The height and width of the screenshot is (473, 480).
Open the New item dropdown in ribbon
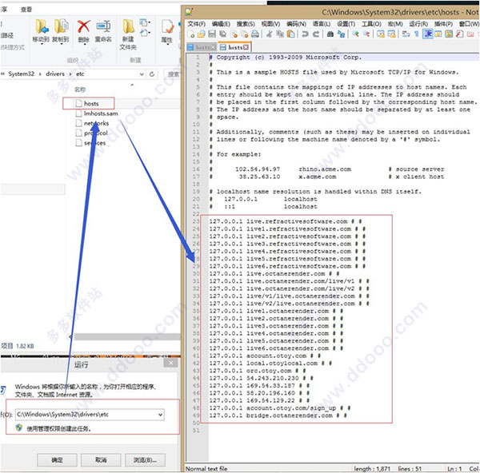pyautogui.click(x=145, y=22)
